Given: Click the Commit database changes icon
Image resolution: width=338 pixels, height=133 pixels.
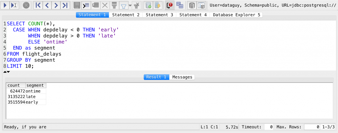Looking at the screenshot, I should [x=149, y=5].
